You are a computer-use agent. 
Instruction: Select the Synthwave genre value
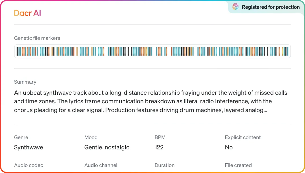pos(28,147)
